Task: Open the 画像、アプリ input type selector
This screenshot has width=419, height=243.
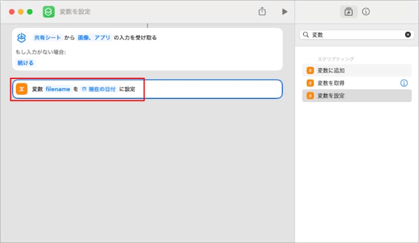Action: coord(94,38)
